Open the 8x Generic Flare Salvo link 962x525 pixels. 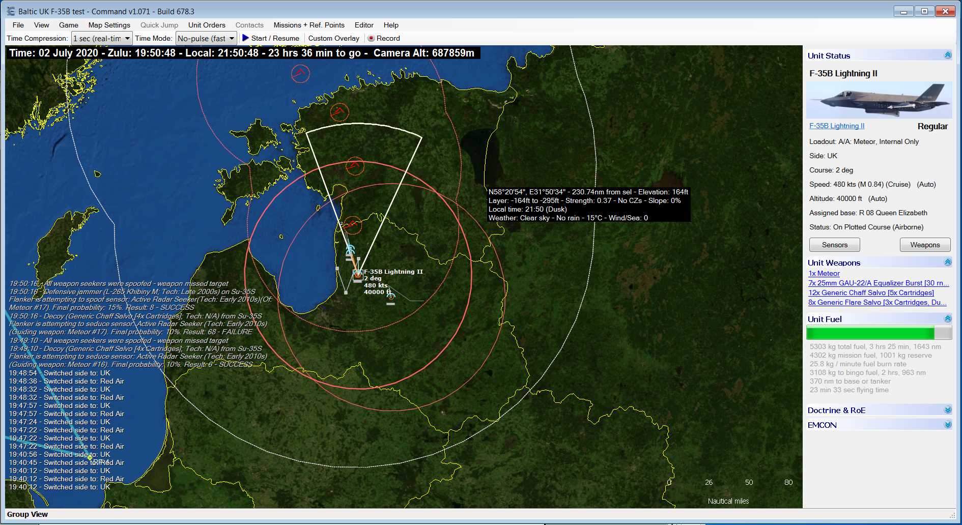coord(878,302)
